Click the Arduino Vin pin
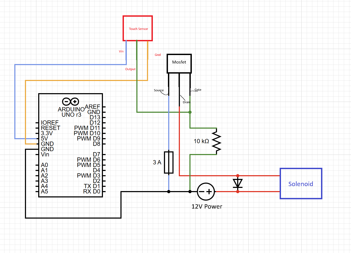This screenshot has height=253, width=351. pos(45,154)
